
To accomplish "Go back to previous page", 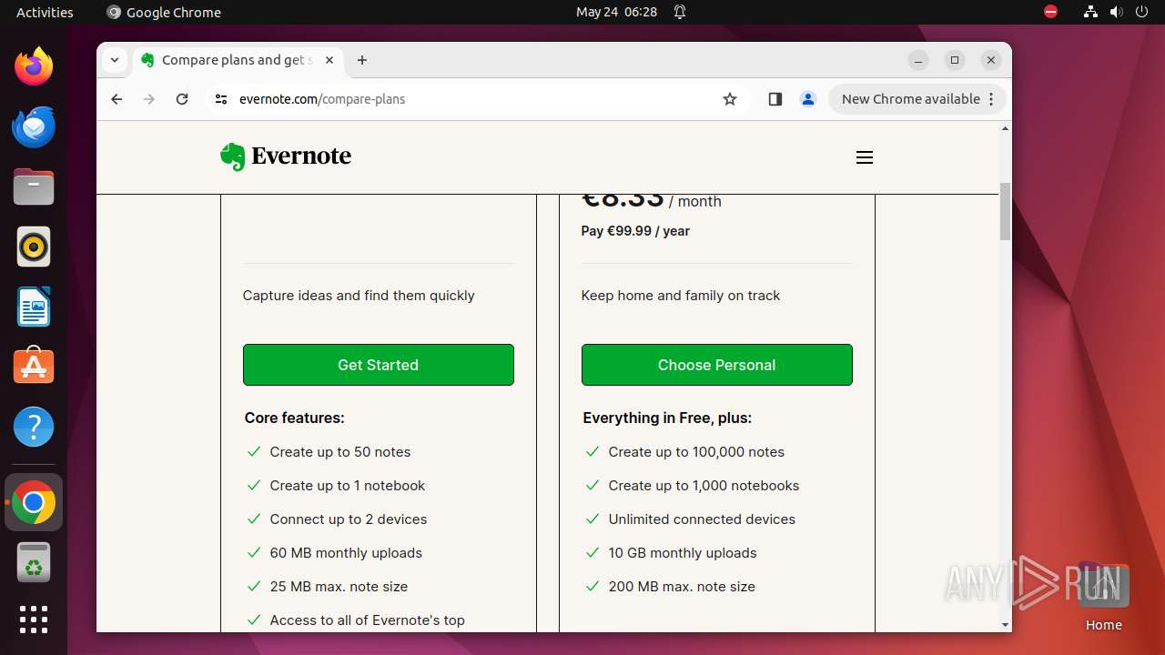I will click(116, 99).
